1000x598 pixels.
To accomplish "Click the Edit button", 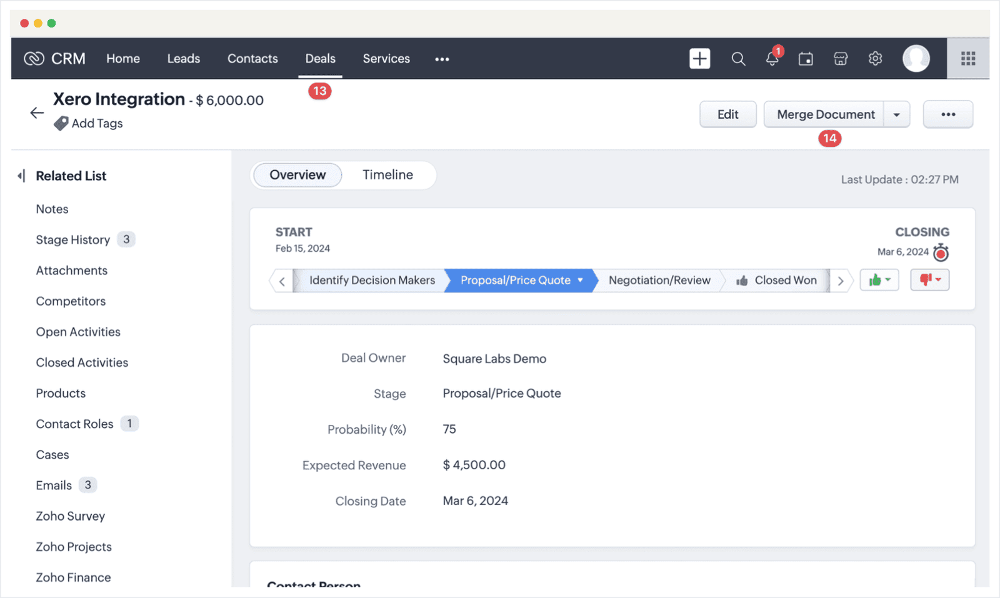I will (x=728, y=114).
